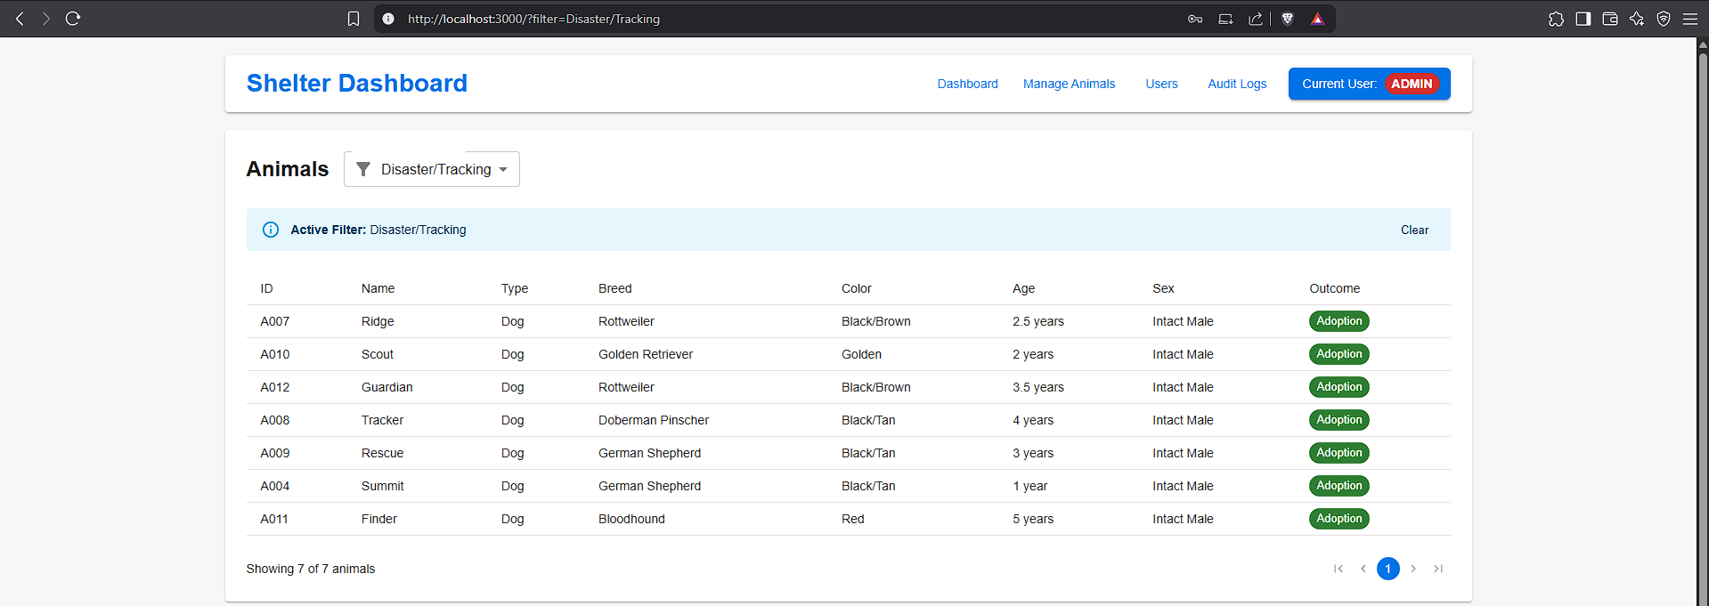The image size is (1709, 606).
Task: Click animal ID A011
Action: tap(274, 519)
